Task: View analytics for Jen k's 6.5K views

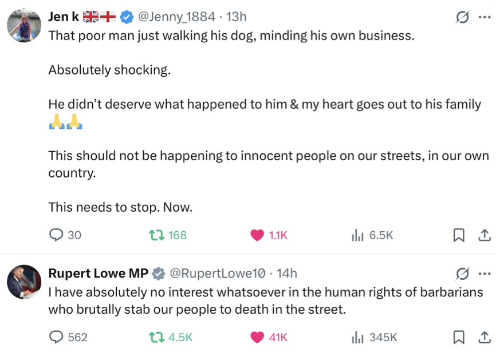Action: point(357,235)
